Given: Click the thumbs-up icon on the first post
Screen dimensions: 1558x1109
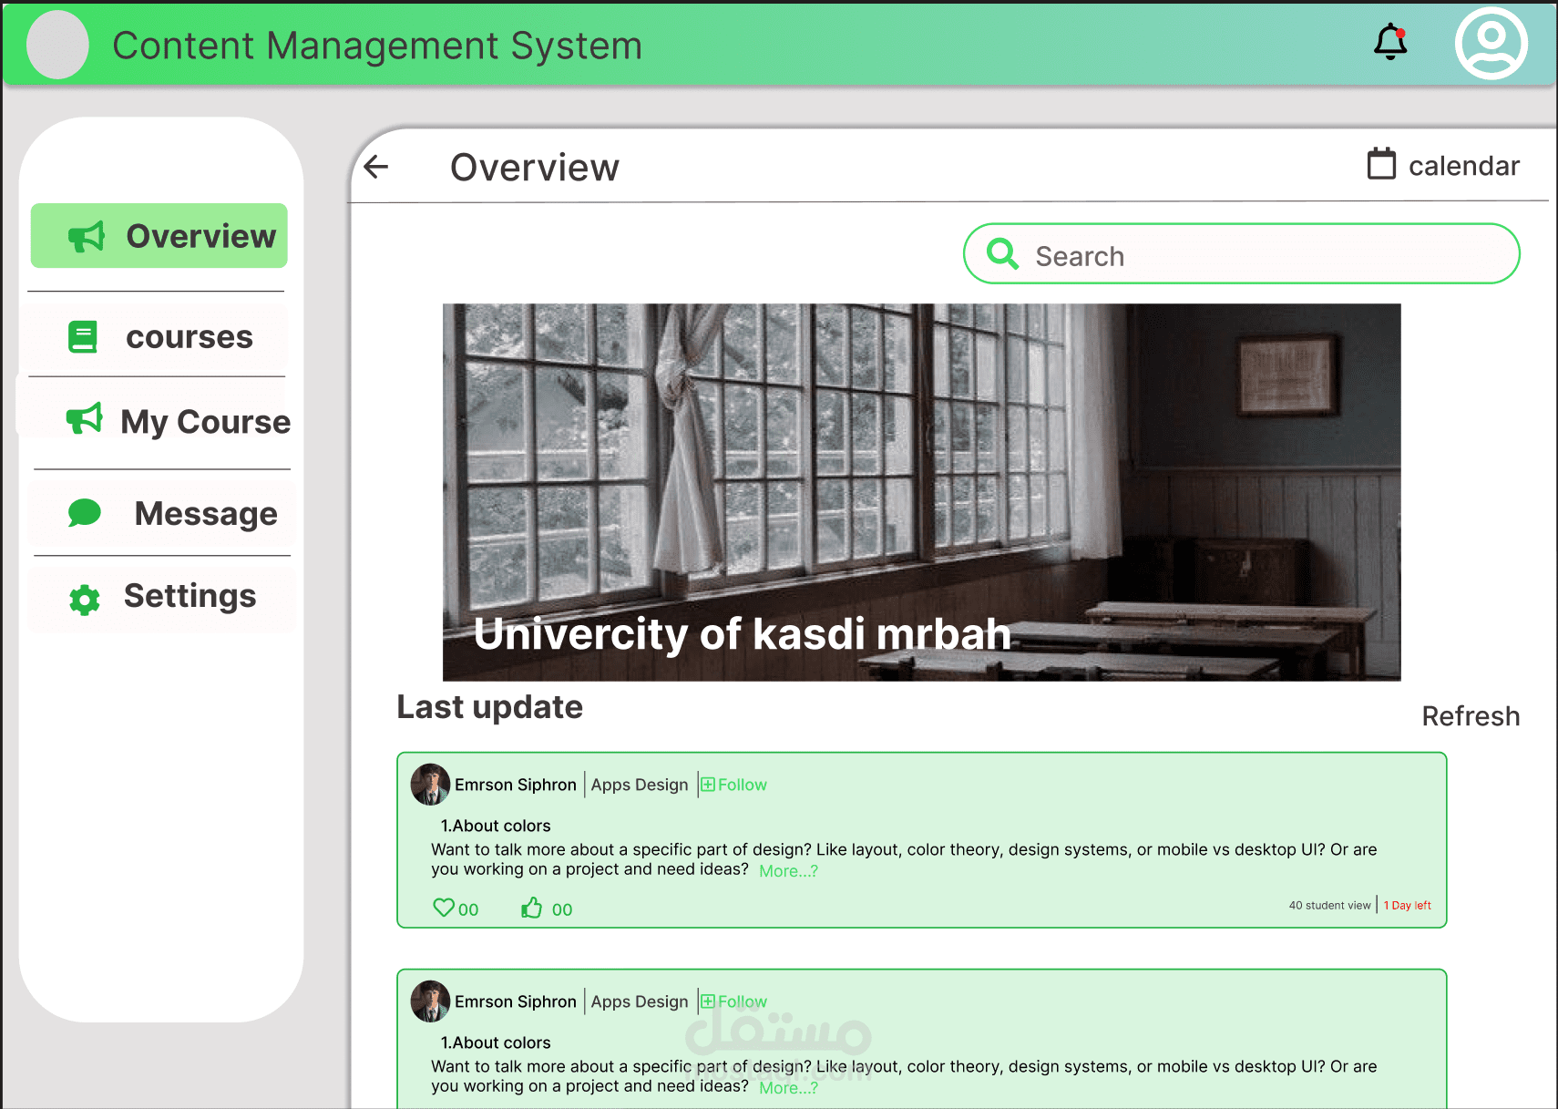Looking at the screenshot, I should pyautogui.click(x=532, y=908).
